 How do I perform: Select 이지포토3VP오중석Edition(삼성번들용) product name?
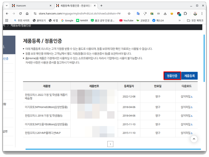[46, 124]
